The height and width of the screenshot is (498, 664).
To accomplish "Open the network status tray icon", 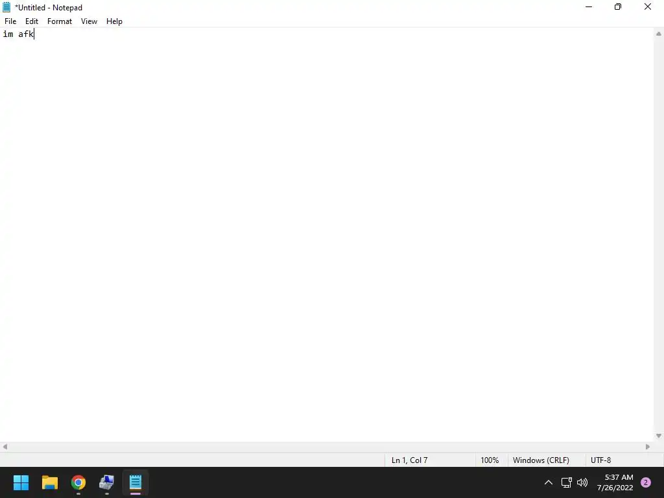I will tap(566, 482).
